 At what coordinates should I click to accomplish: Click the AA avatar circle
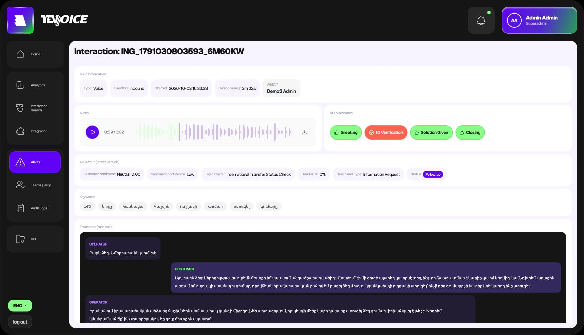(x=514, y=20)
